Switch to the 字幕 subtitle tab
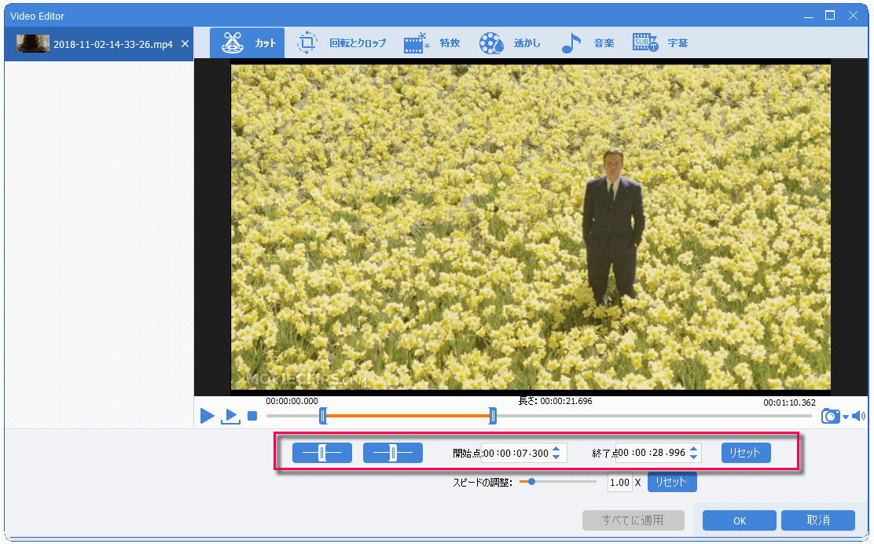This screenshot has width=874, height=544. tap(660, 43)
